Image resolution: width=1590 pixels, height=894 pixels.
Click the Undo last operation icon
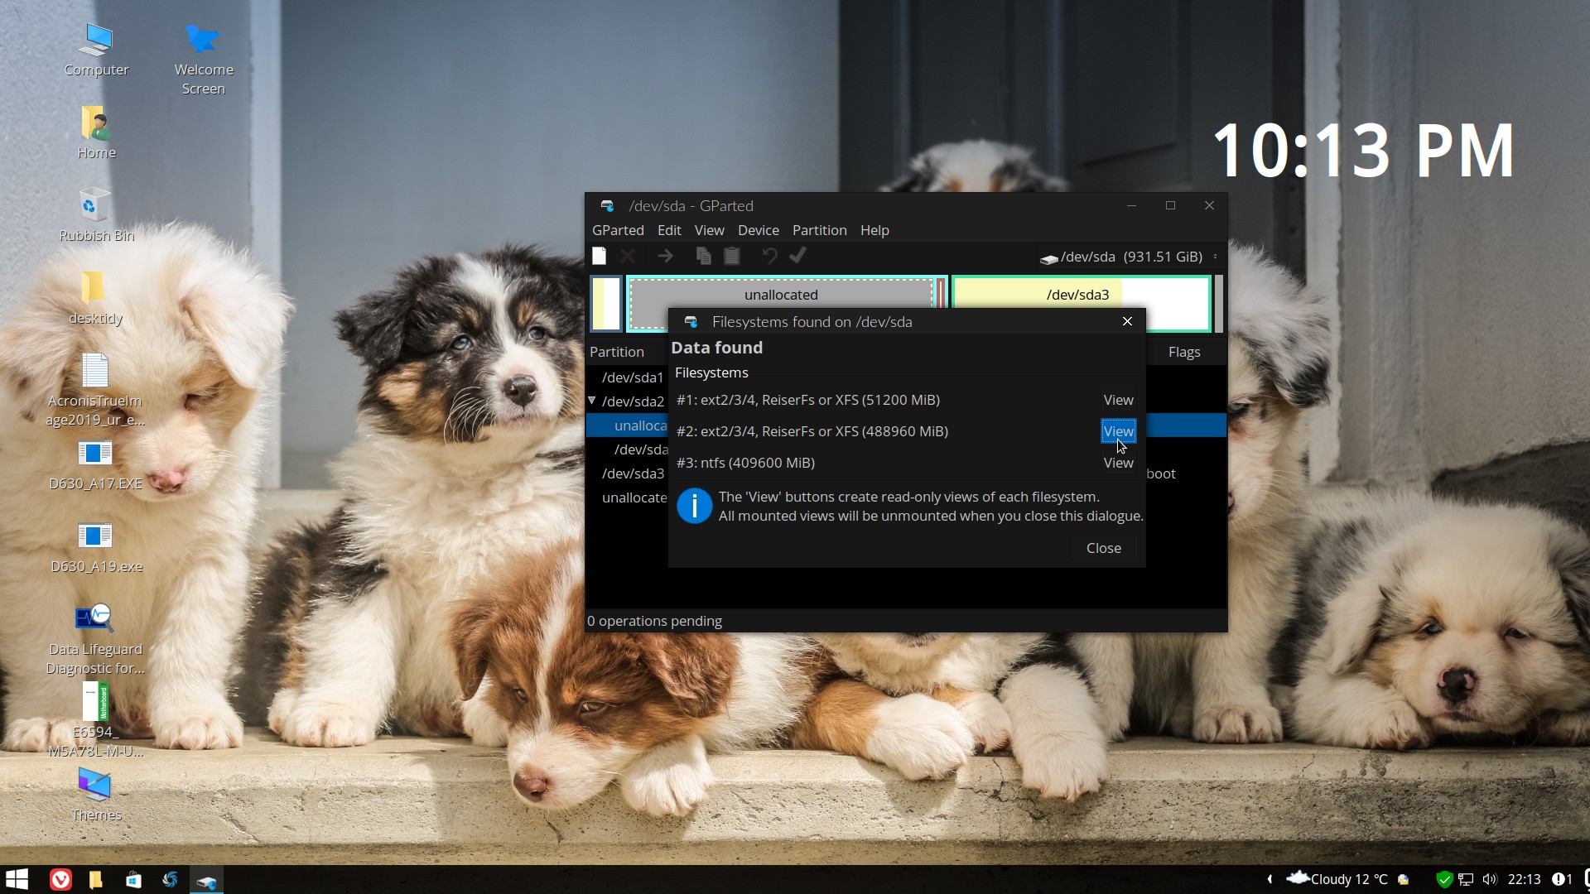pyautogui.click(x=769, y=256)
